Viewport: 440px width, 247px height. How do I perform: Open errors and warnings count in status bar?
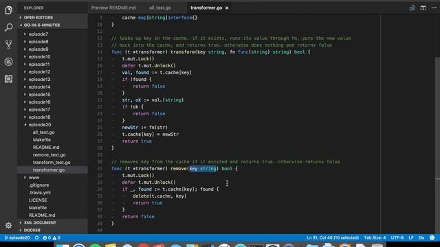(52, 238)
